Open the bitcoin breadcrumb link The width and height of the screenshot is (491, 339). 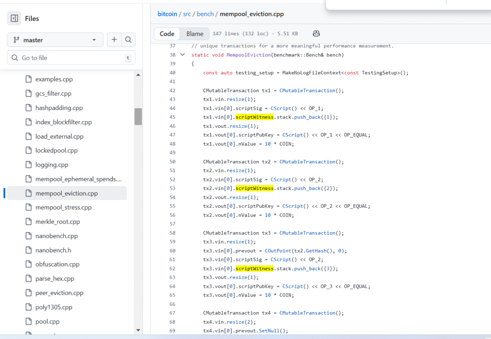[167, 14]
